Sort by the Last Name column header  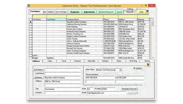pyautogui.click(x=56, y=19)
